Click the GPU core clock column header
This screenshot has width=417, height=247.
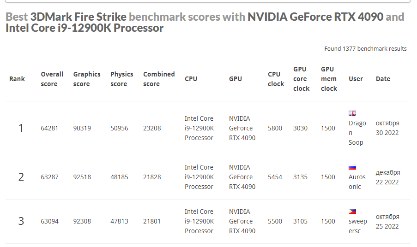301,79
